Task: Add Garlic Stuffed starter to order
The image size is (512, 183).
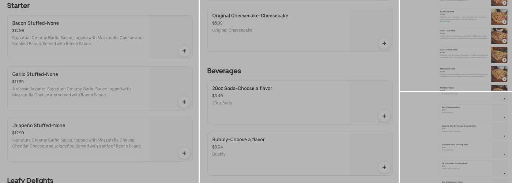Action: click(184, 102)
